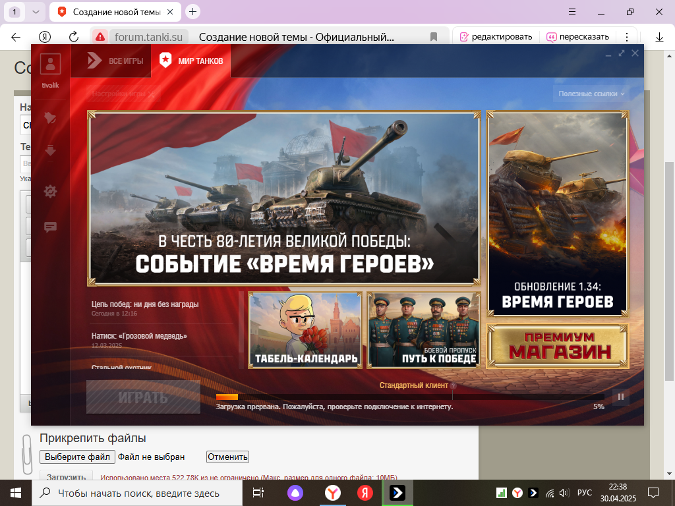Expand the launcher window with the arrows icon
This screenshot has height=506, width=675.
click(x=621, y=53)
